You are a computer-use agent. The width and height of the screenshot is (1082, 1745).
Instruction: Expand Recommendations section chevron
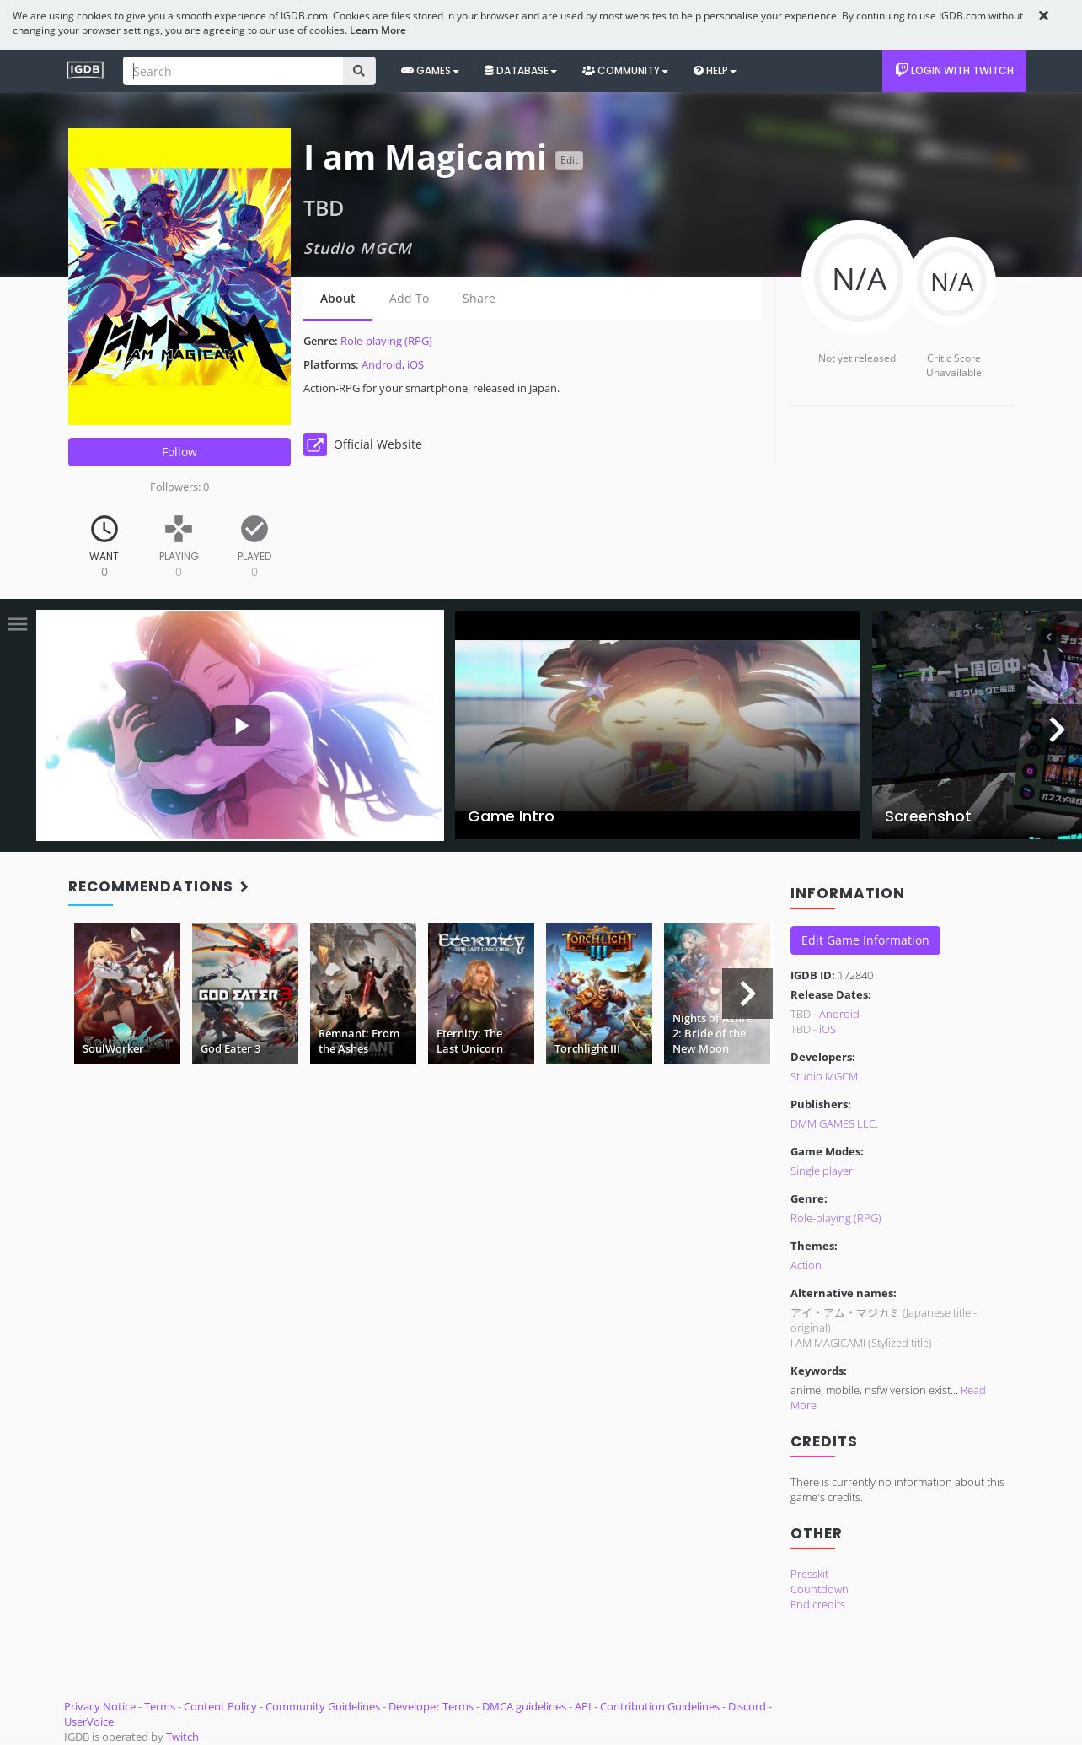point(244,886)
